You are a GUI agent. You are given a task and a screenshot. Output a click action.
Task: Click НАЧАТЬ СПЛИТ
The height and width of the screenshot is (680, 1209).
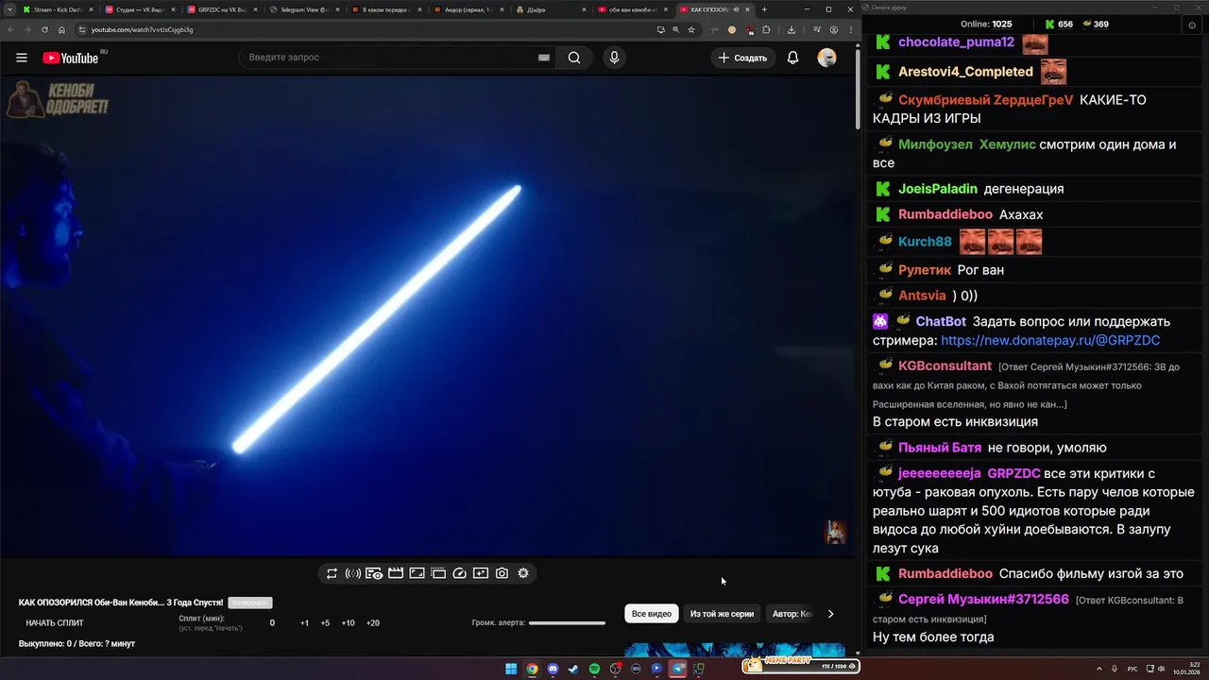point(55,623)
